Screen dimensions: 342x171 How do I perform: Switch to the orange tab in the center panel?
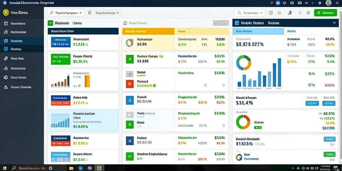click(148, 31)
